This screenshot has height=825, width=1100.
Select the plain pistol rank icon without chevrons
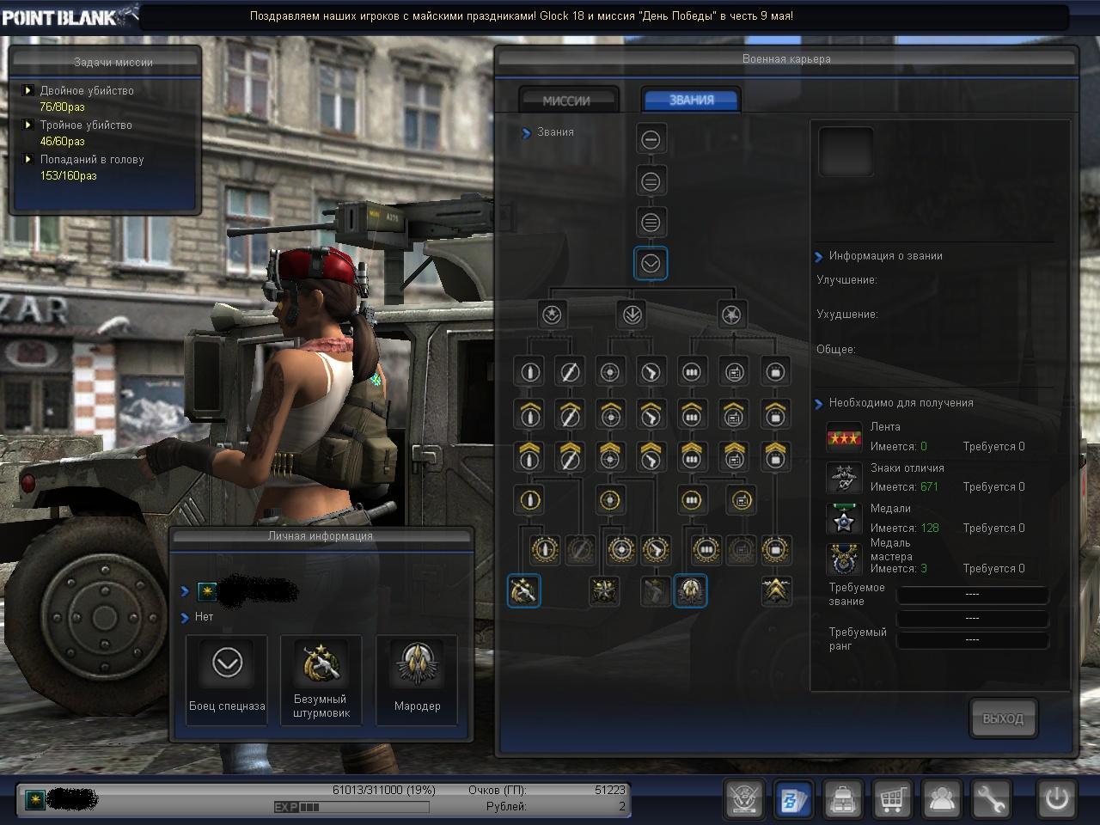(x=651, y=372)
